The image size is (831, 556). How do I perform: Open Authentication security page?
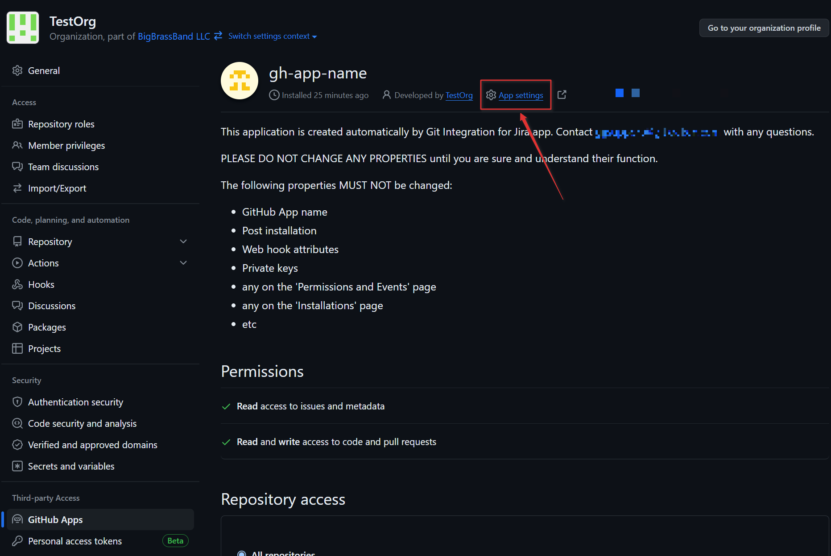[x=75, y=402]
